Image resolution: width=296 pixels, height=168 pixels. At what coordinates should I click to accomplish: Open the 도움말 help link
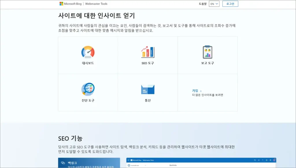click(203, 4)
